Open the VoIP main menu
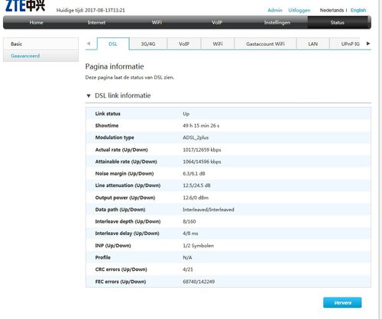Viewport: 382px width, 319px height. 217,22
